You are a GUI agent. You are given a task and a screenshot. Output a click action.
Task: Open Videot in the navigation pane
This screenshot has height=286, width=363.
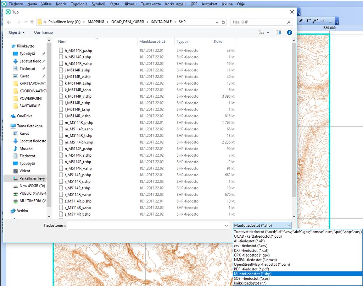25,171
